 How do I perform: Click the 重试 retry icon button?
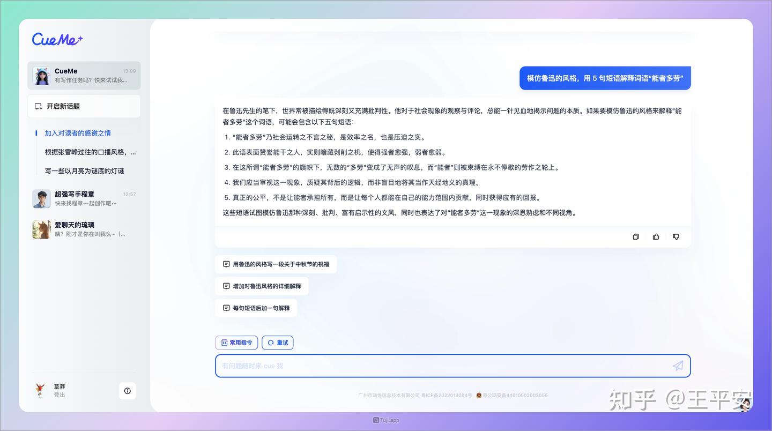(x=277, y=343)
